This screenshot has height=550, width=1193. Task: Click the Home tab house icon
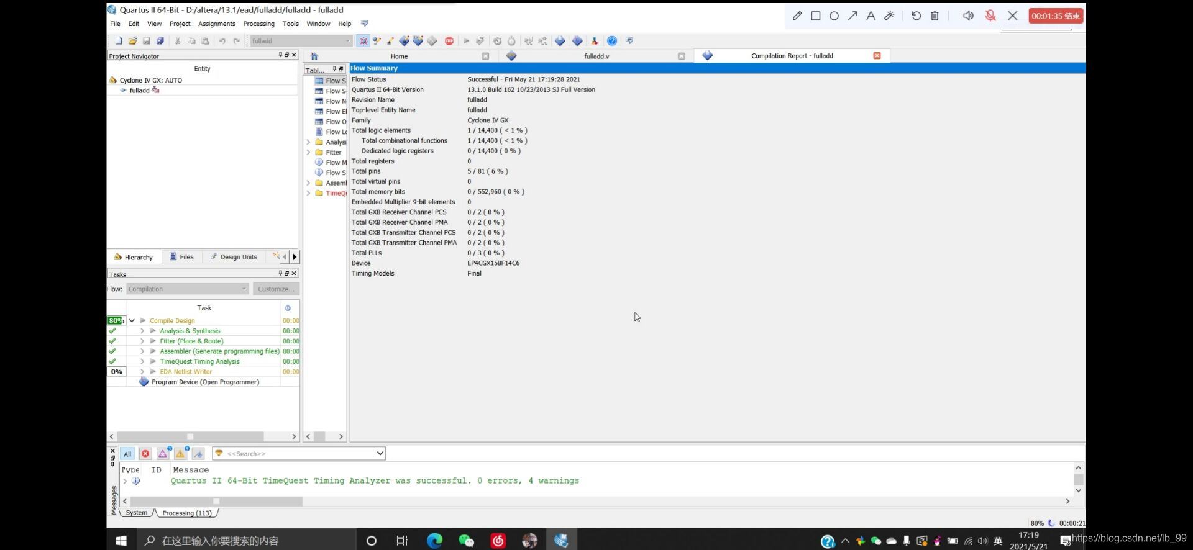[x=314, y=56]
